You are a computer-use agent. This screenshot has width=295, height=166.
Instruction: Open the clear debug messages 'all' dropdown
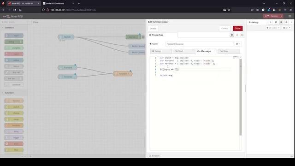287,28
